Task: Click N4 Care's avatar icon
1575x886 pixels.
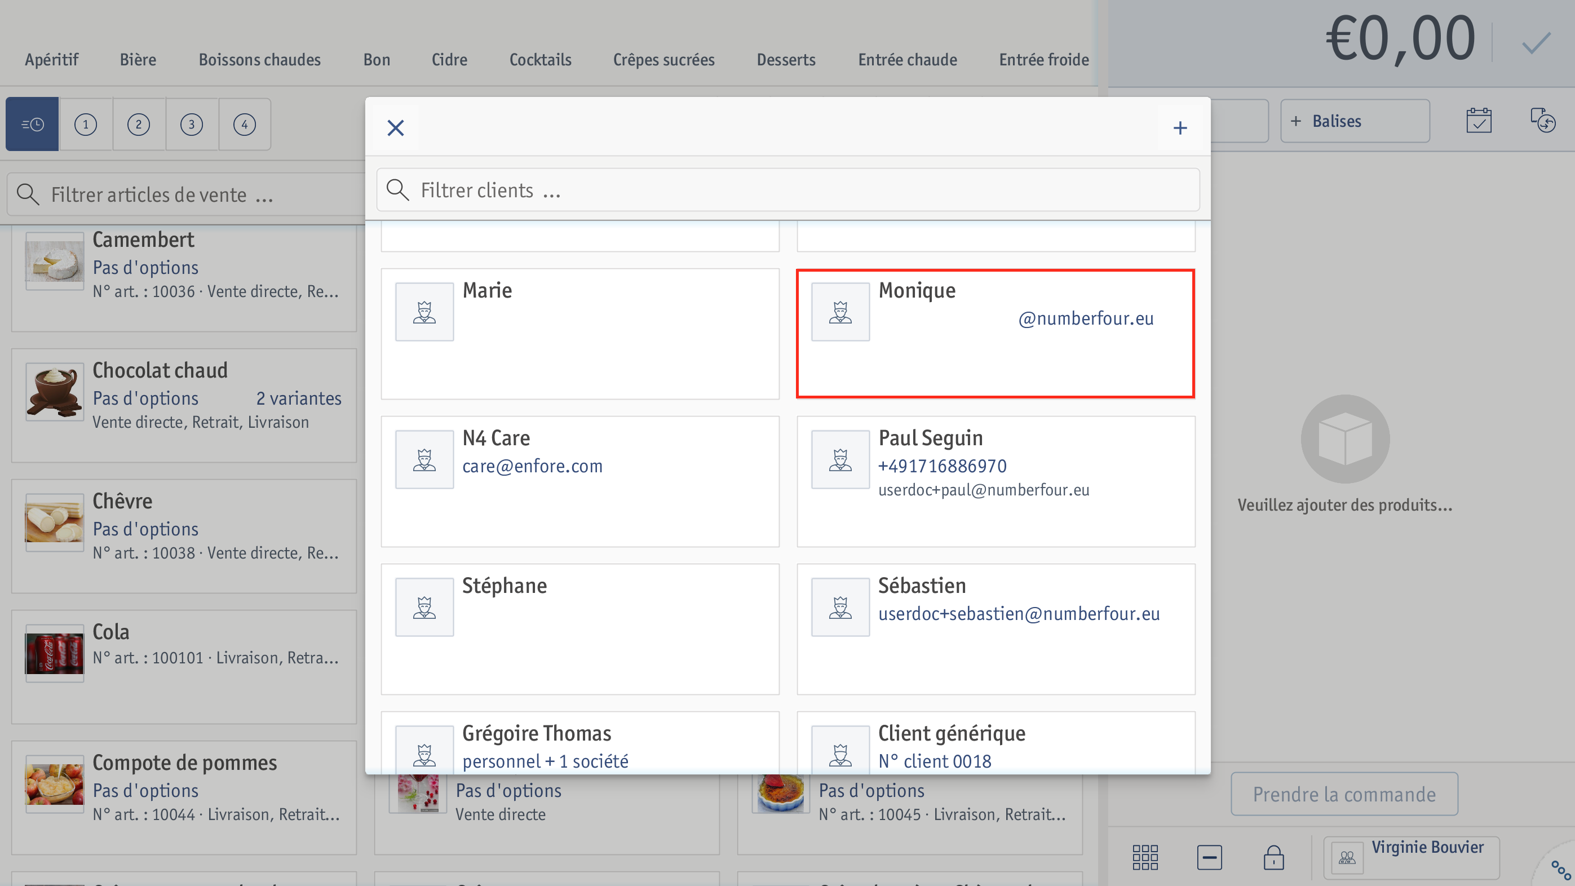Action: click(x=424, y=459)
